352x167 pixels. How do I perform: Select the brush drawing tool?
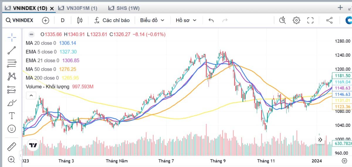coord(12,102)
